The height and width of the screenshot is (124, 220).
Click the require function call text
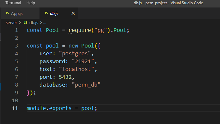80,30
